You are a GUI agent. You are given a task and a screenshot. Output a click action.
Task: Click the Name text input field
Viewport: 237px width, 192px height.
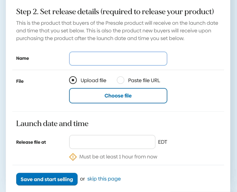[x=118, y=58]
